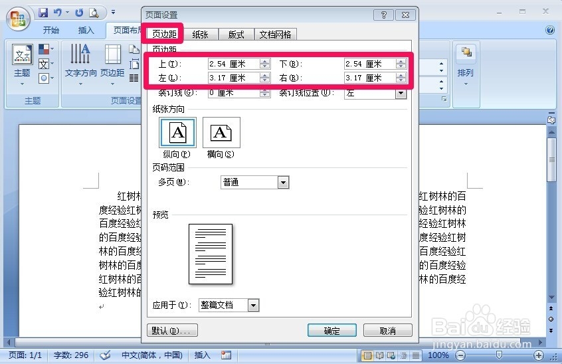Click the 默认 default button
The image size is (562, 364).
tap(172, 330)
